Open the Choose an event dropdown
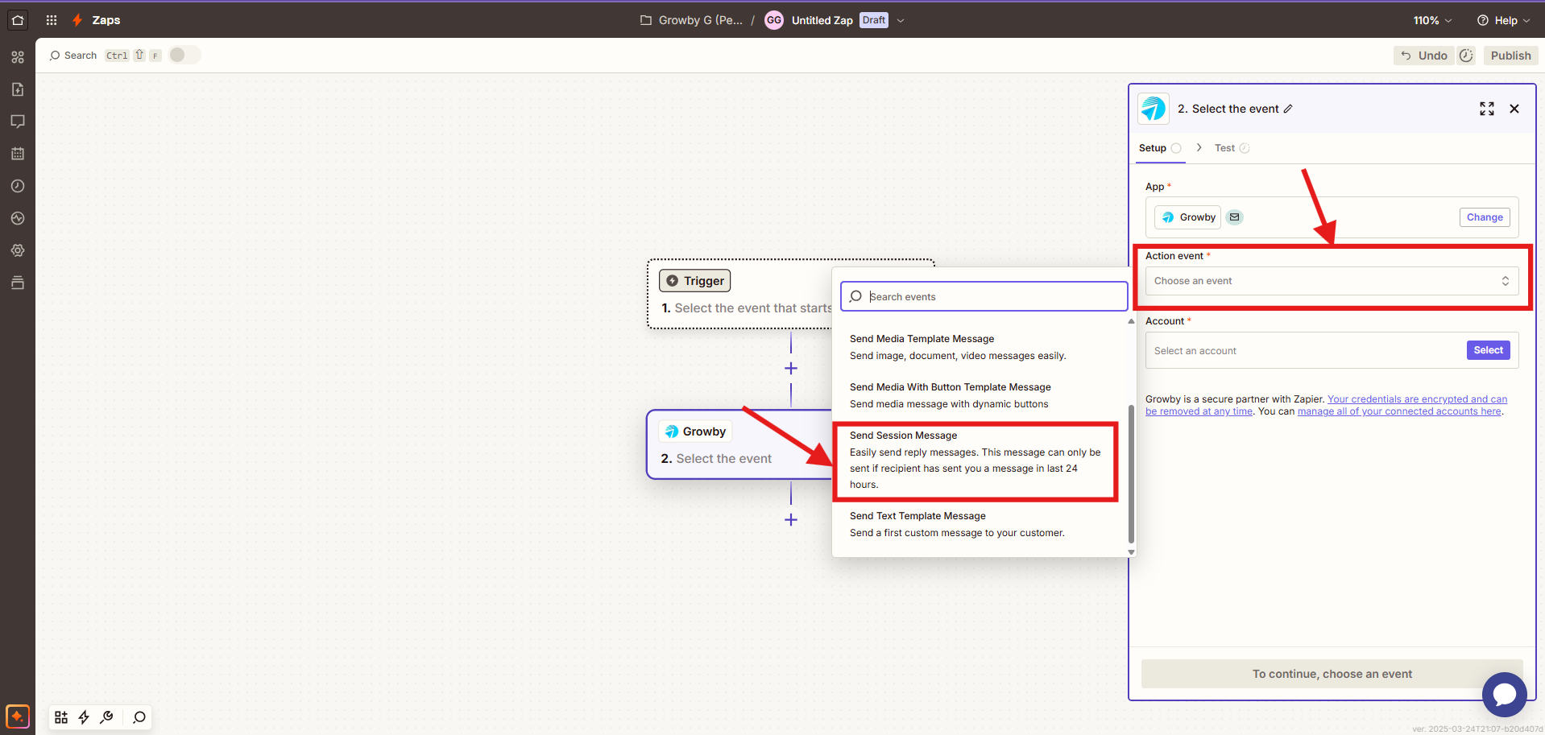This screenshot has width=1545, height=735. 1332,281
